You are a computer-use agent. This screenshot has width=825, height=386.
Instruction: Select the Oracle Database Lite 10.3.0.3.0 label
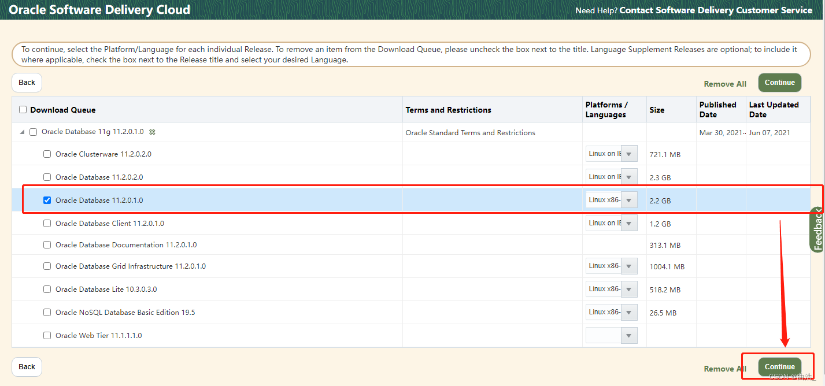106,289
